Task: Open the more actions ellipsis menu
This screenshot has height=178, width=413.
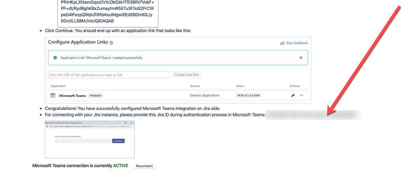Action: tap(301, 95)
